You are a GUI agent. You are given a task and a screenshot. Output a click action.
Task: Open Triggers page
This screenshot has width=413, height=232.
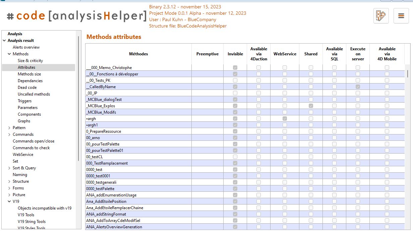coord(24,101)
